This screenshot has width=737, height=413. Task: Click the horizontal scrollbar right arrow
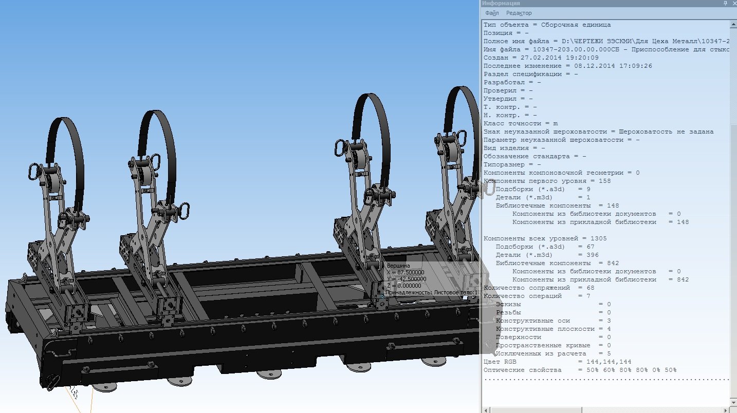click(726, 409)
